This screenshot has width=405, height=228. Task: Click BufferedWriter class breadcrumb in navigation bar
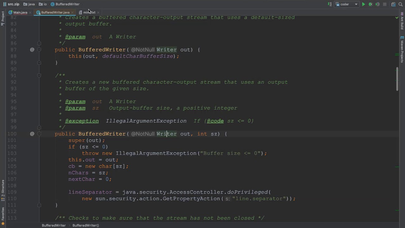(65, 4)
